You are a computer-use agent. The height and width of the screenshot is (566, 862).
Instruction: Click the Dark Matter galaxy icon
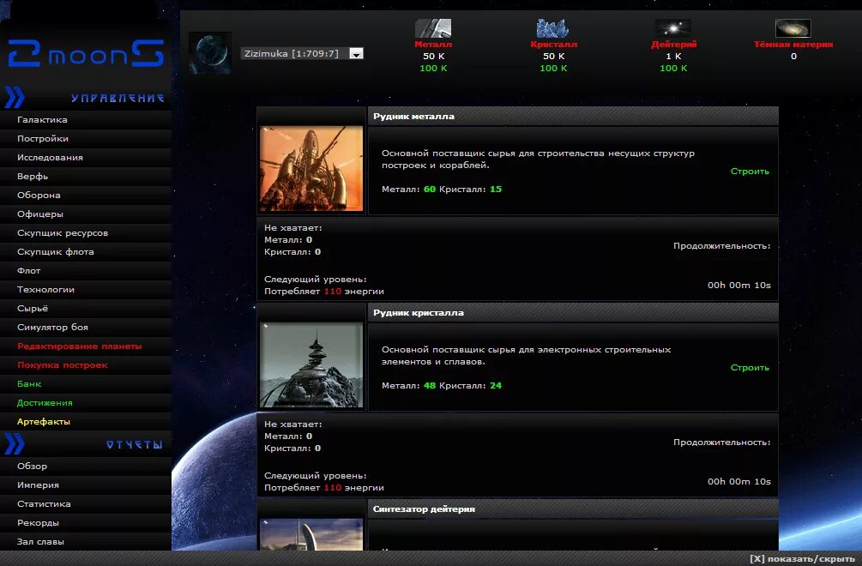point(793,28)
